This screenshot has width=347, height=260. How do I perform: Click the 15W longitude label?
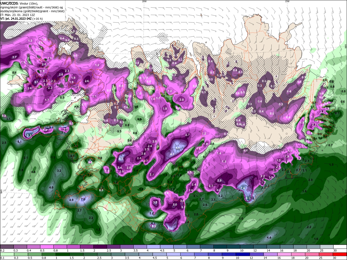pyautogui.click(x=287, y=1)
